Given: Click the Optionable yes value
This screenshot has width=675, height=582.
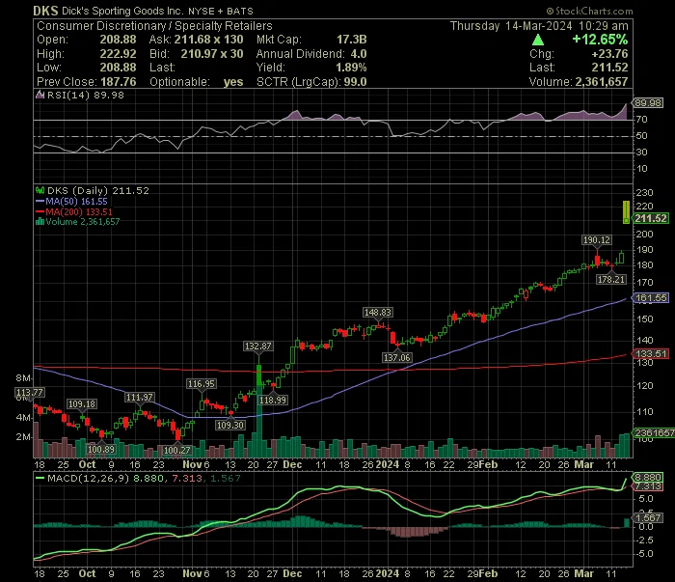Looking at the screenshot, I should pyautogui.click(x=233, y=81).
